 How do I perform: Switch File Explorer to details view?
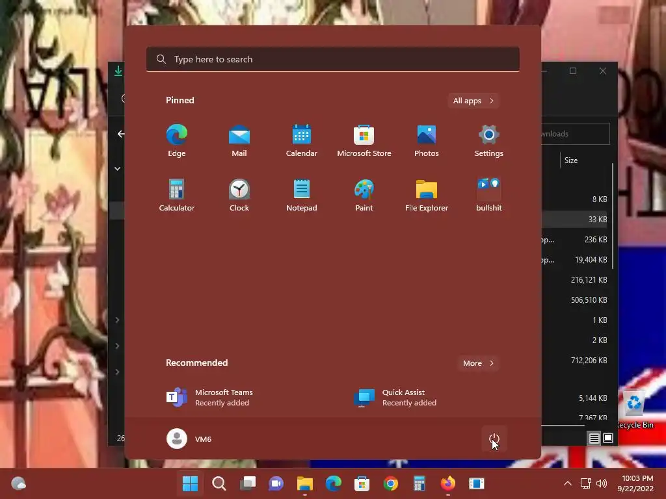pyautogui.click(x=594, y=438)
